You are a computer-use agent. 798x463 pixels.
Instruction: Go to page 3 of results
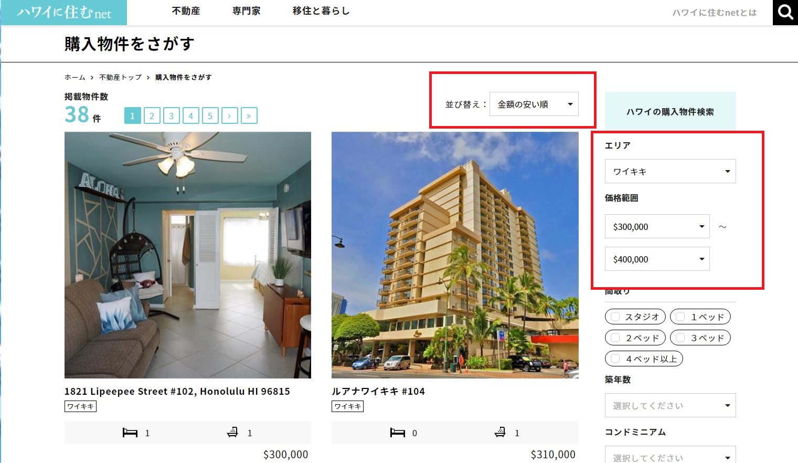click(171, 115)
